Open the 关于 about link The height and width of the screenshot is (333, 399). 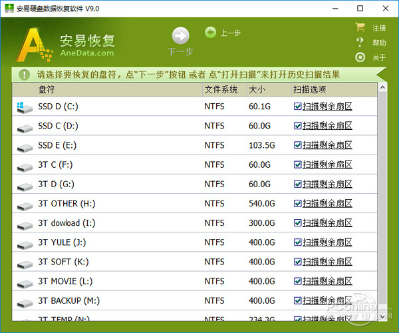pos(379,57)
